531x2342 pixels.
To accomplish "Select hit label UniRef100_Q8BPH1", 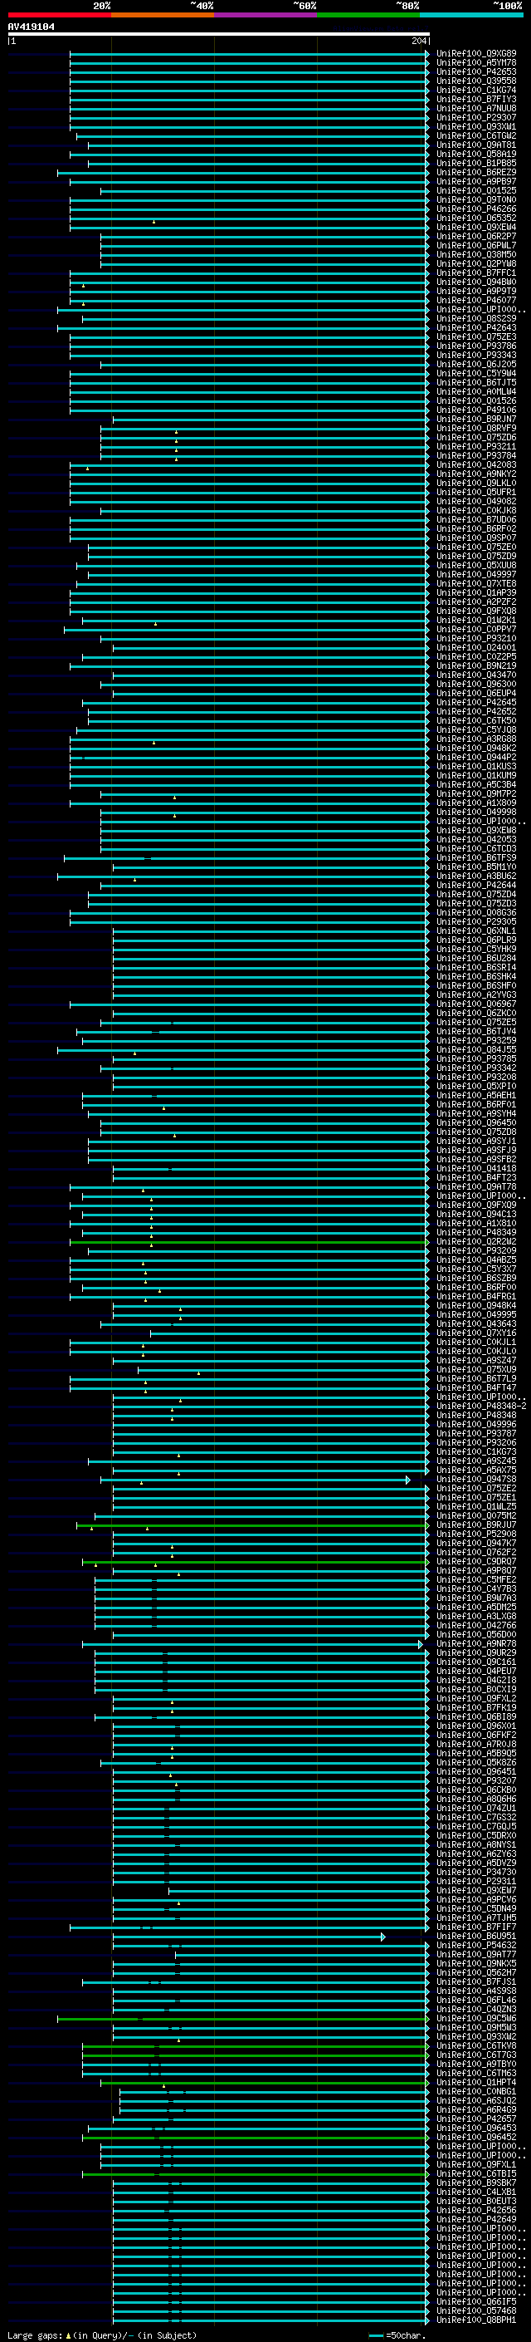I will pyautogui.click(x=476, y=2320).
